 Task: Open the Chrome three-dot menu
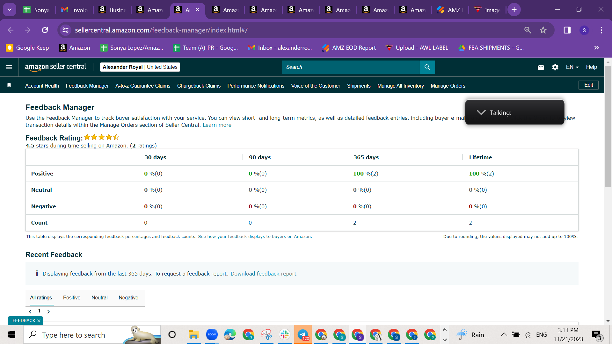pyautogui.click(x=601, y=30)
